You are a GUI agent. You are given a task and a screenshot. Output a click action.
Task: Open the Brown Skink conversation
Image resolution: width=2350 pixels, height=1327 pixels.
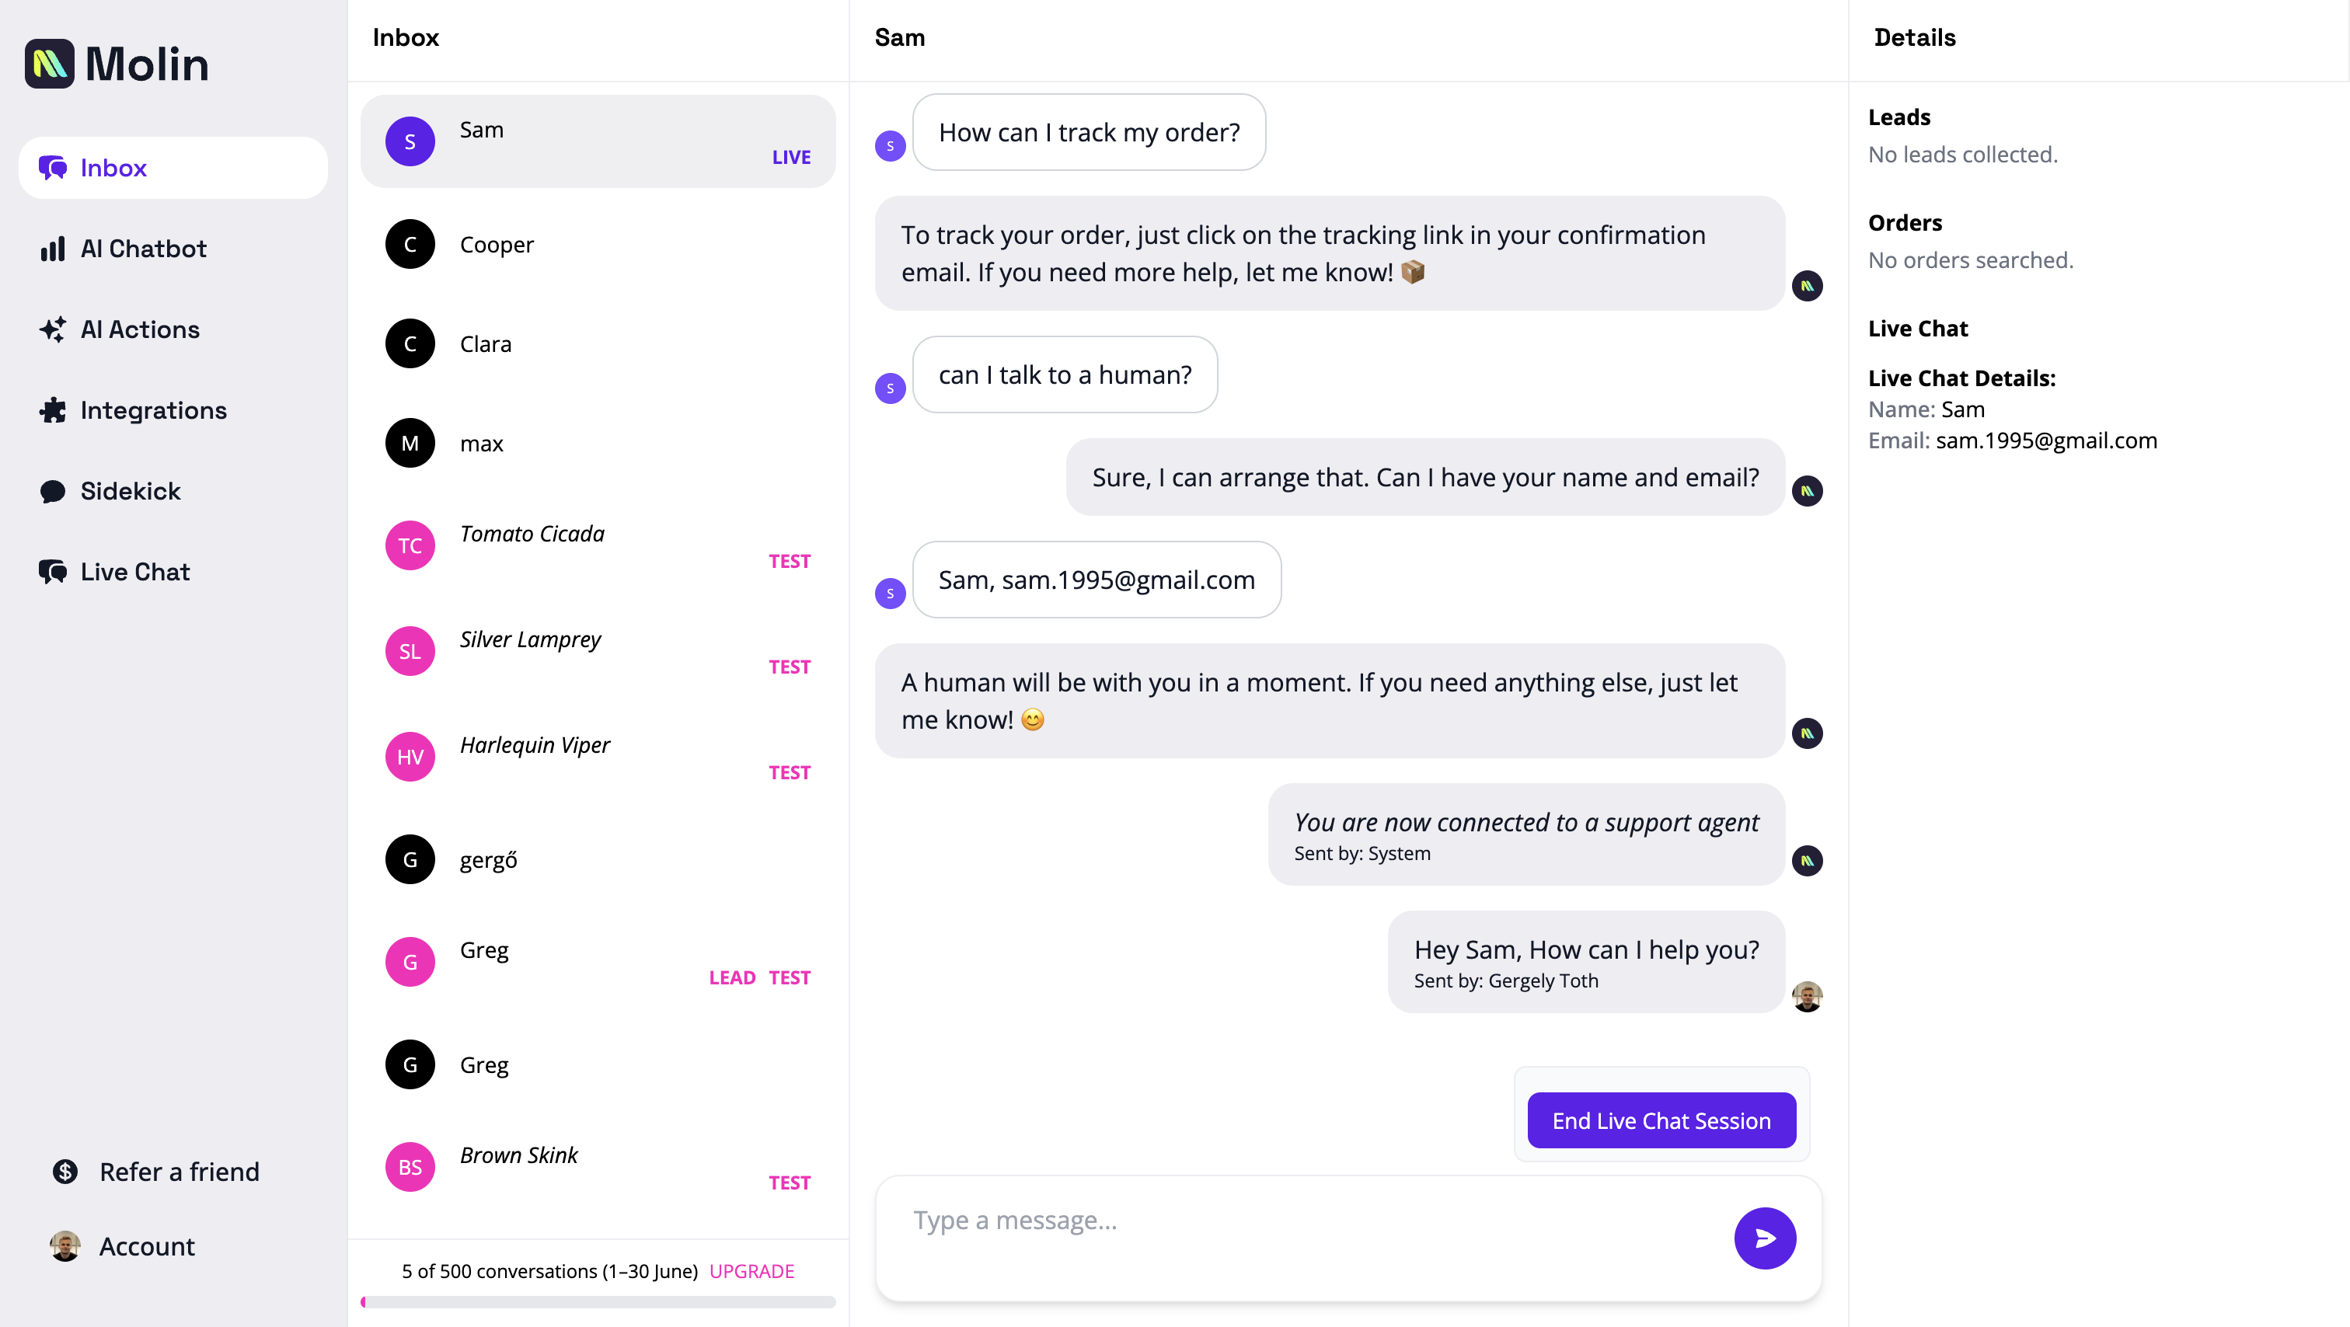click(x=598, y=1168)
